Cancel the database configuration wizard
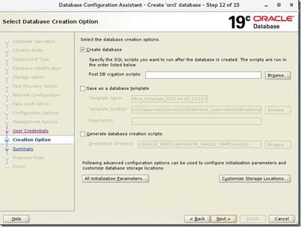 pyautogui.click(x=282, y=219)
